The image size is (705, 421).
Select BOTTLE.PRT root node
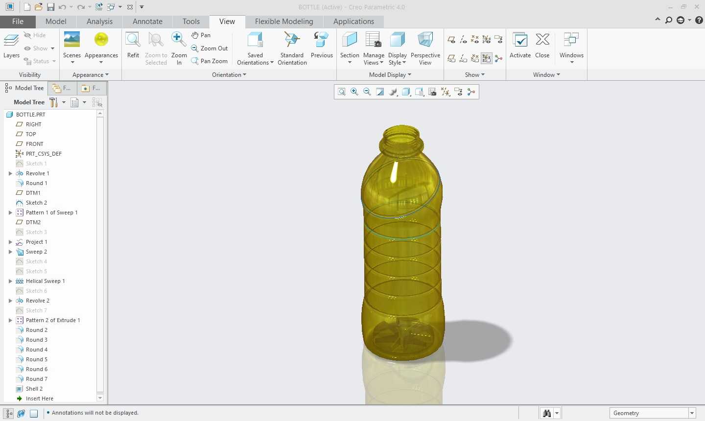(x=30, y=115)
